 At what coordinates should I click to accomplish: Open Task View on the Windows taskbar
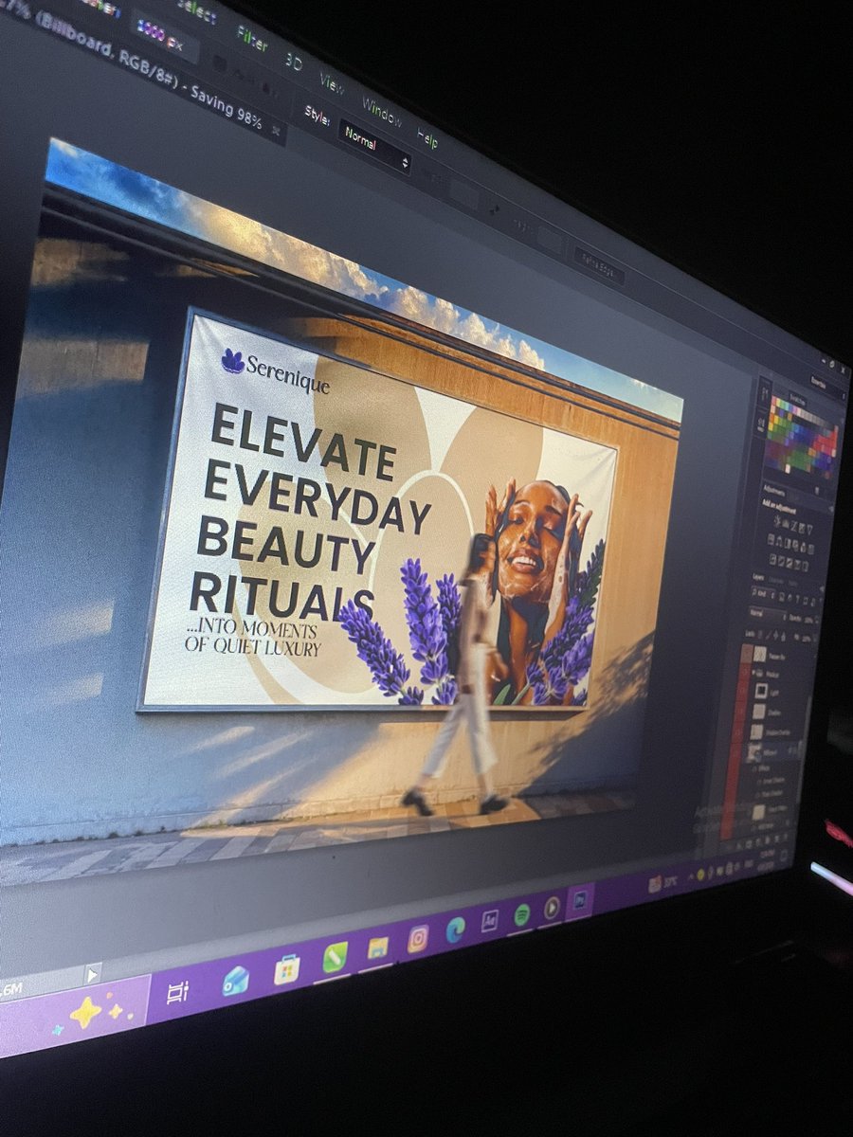(x=177, y=992)
